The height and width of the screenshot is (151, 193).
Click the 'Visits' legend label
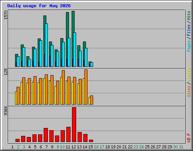coord(188,74)
